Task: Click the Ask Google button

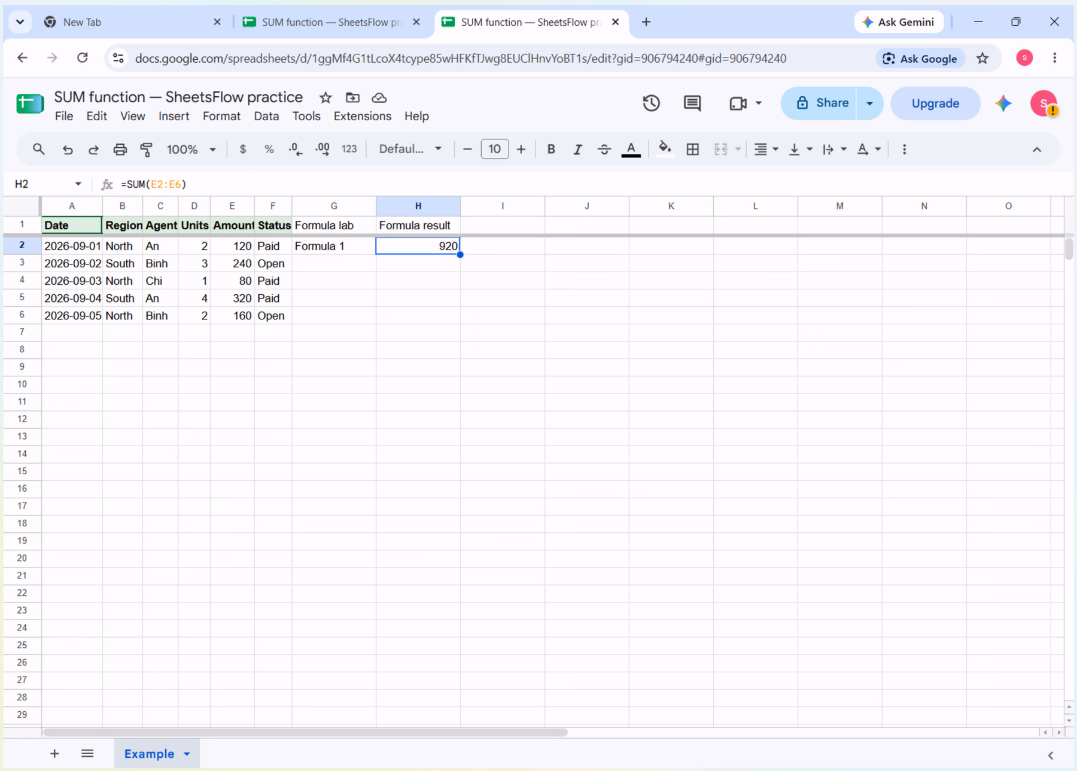Action: (920, 59)
